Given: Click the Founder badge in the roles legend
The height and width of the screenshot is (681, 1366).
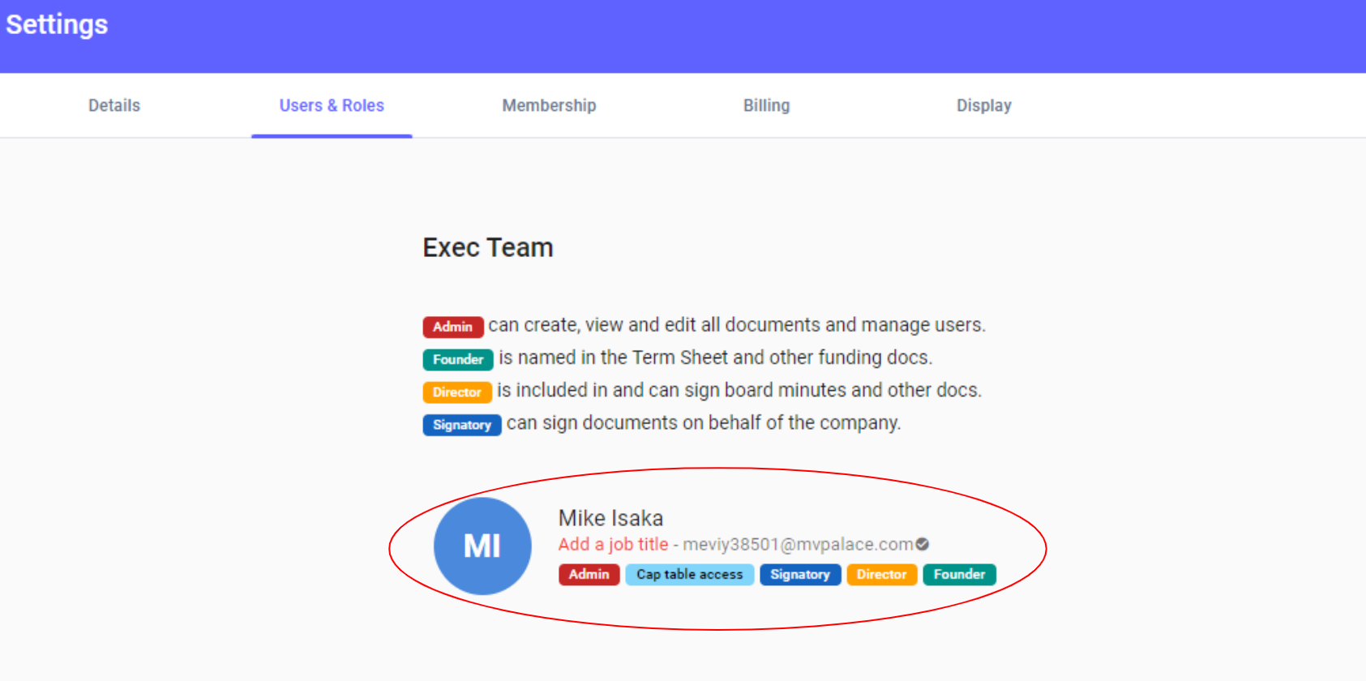Looking at the screenshot, I should [x=457, y=359].
